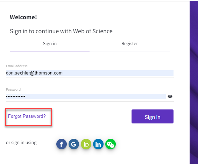Image resolution: width=198 pixels, height=164 pixels.
Task: Sign in with the LinkedIn icon
Action: (x=98, y=144)
